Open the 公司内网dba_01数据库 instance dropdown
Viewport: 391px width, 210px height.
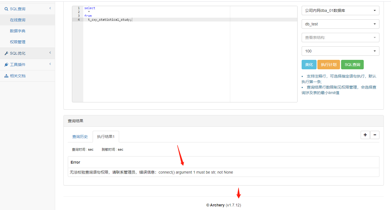click(340, 10)
